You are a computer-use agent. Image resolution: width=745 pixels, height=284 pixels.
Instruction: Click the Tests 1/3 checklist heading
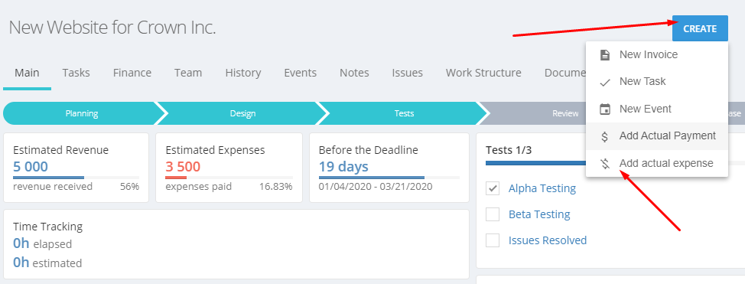pyautogui.click(x=509, y=150)
